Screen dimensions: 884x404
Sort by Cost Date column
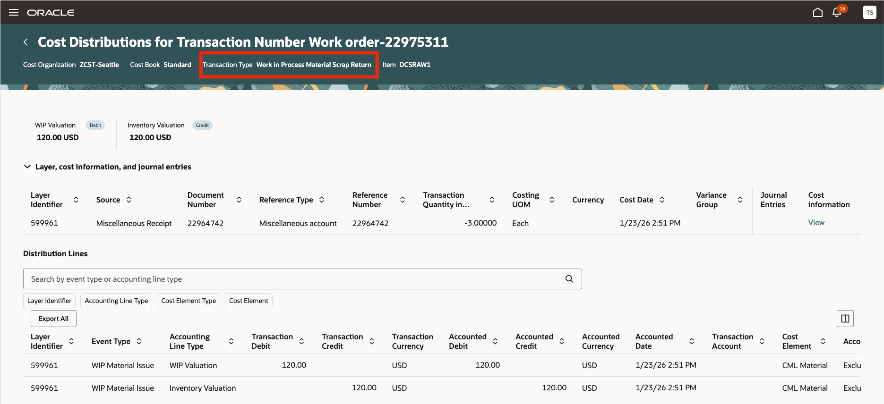662,200
